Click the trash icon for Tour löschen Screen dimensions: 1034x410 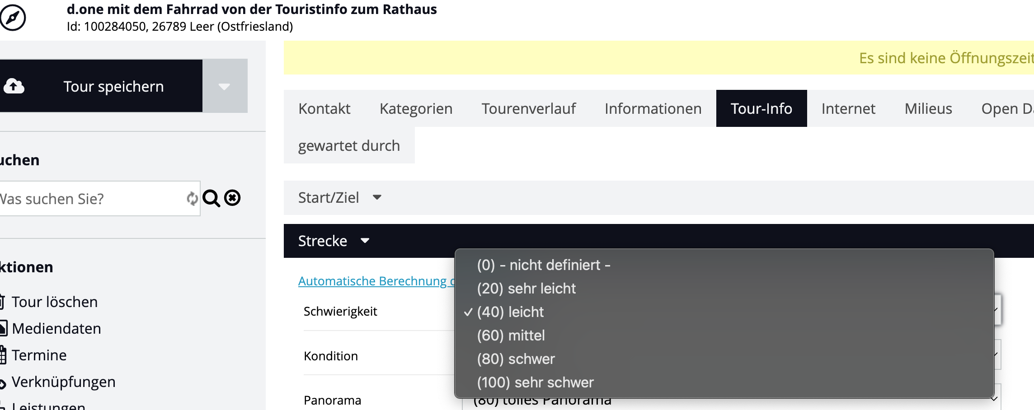2,302
